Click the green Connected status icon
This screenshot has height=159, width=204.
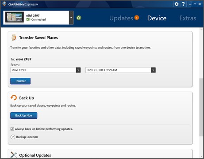(x=28, y=19)
